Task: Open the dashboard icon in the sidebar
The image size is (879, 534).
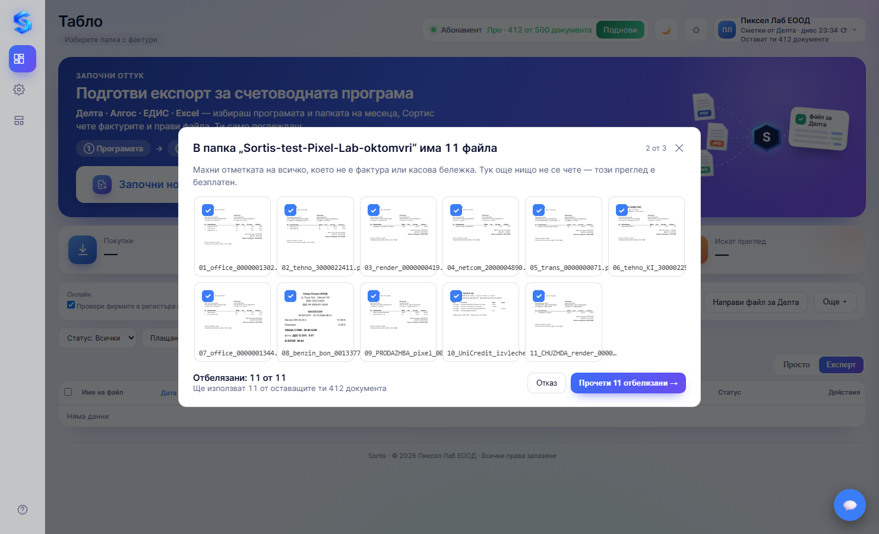Action: (23, 59)
